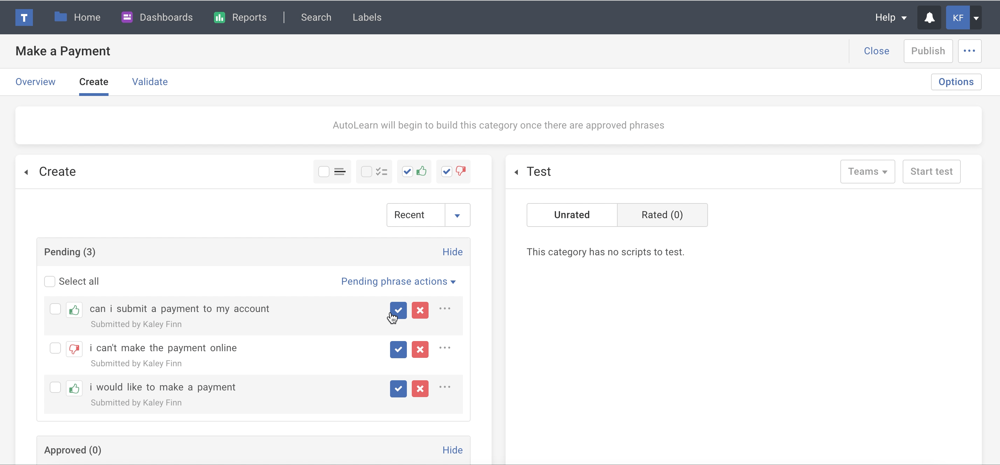Toggle the thumbs-down filter checkbox
1000x465 pixels.
[x=446, y=172]
